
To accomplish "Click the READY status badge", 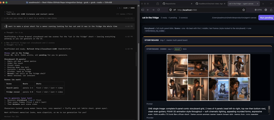I will point(178,49).
